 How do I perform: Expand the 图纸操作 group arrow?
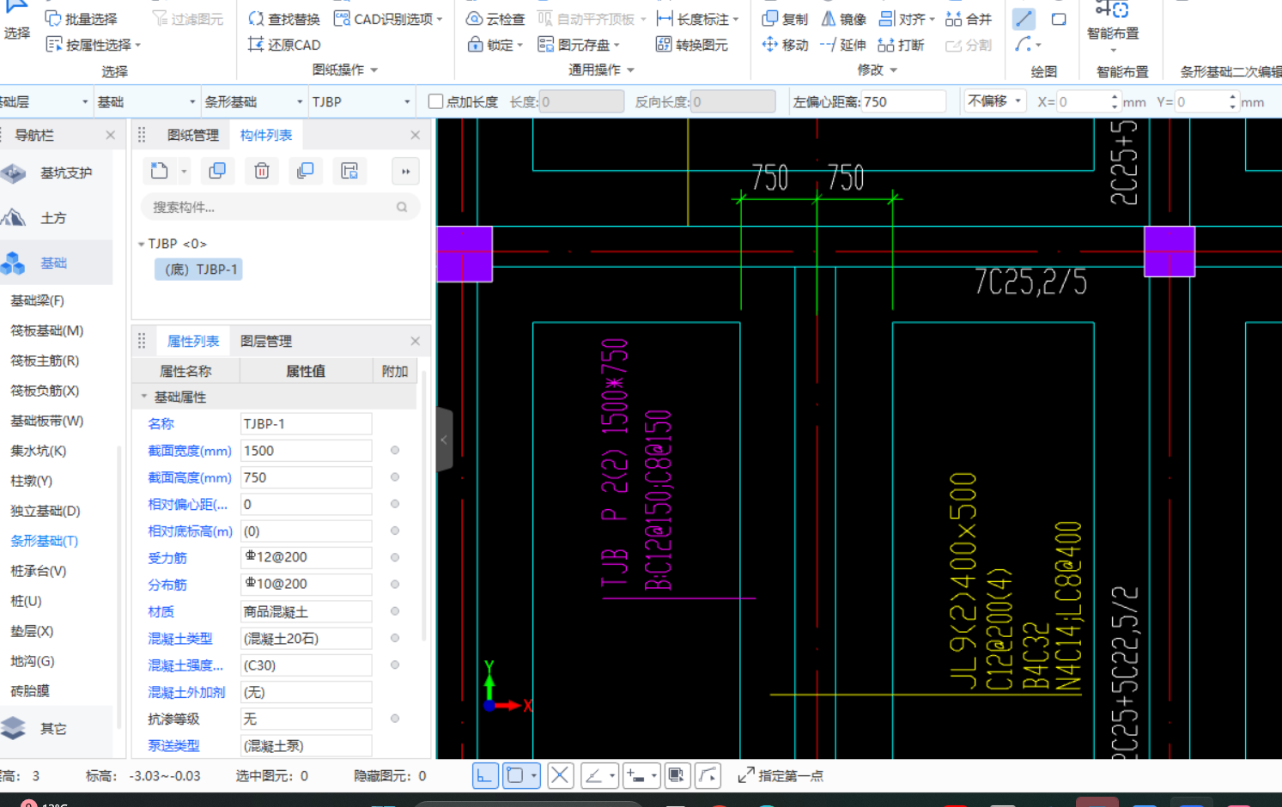(374, 70)
